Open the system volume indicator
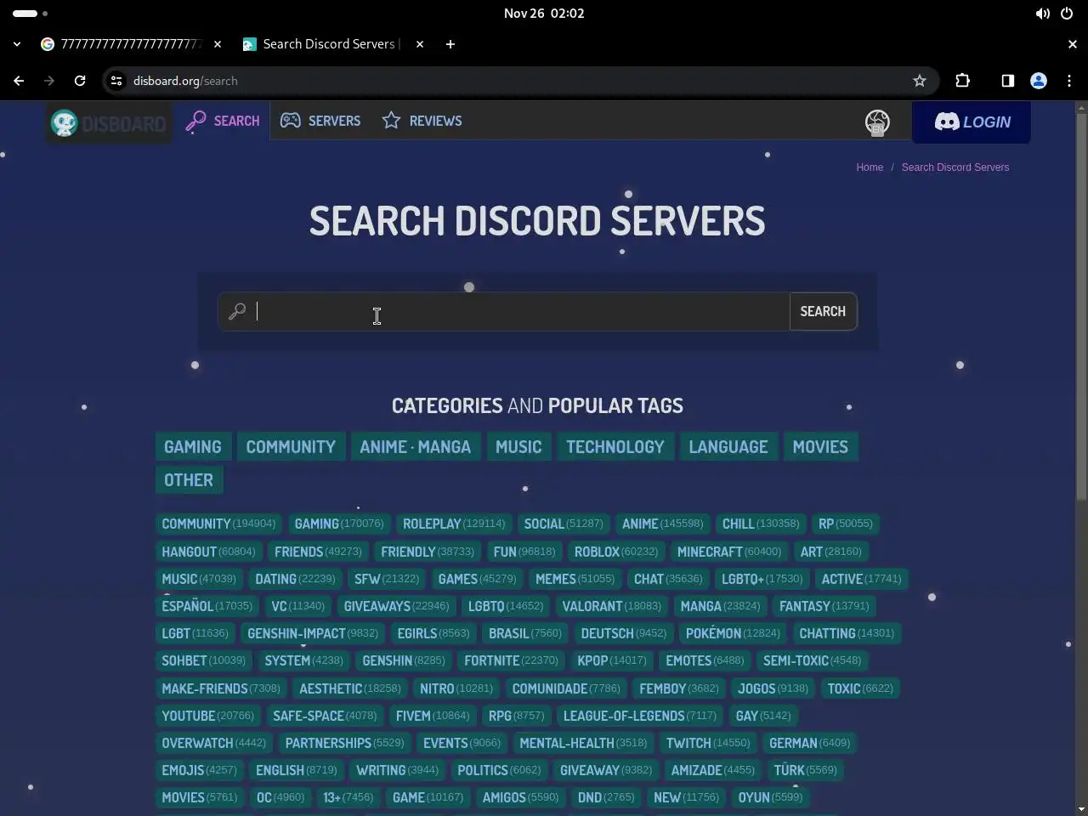The image size is (1088, 816). (x=1042, y=14)
